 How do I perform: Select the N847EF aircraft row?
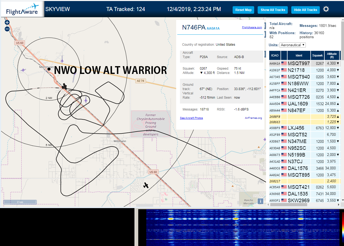[304, 110]
